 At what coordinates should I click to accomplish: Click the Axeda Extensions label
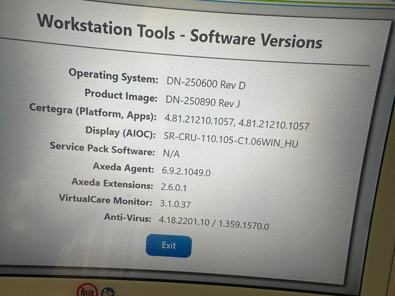coord(112,183)
